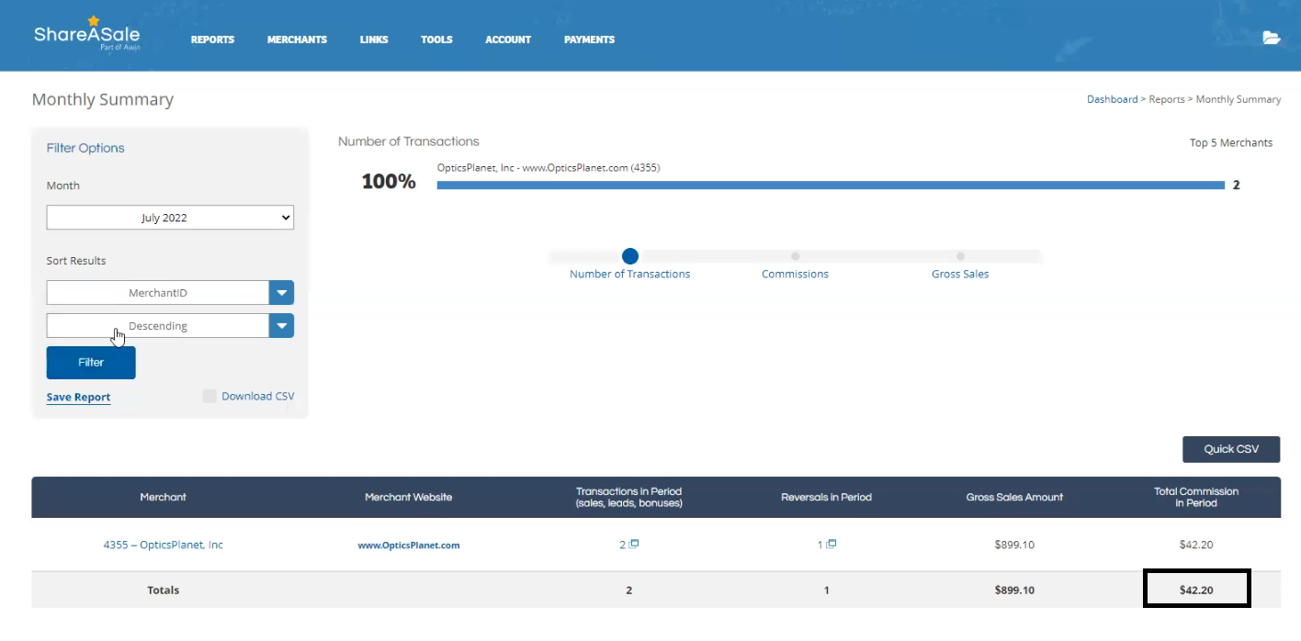1301x641 pixels.
Task: Open the Tools menu
Action: (x=436, y=39)
